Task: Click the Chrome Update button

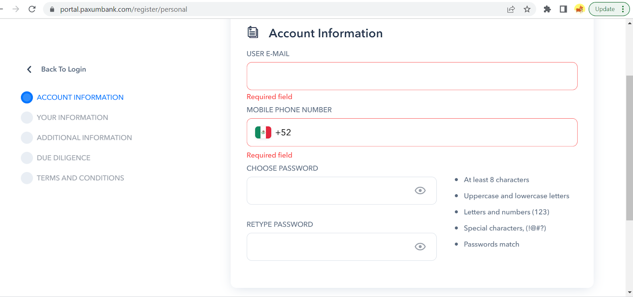Action: coord(605,9)
